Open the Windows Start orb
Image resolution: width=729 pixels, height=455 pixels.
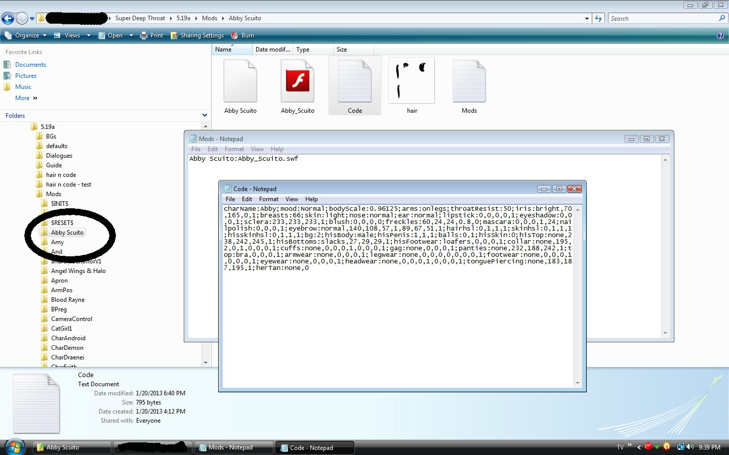[x=15, y=447]
